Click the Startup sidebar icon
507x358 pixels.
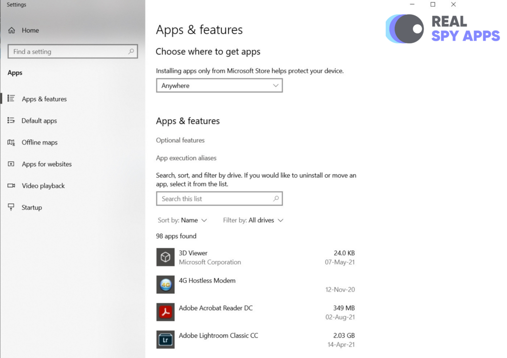click(x=11, y=207)
